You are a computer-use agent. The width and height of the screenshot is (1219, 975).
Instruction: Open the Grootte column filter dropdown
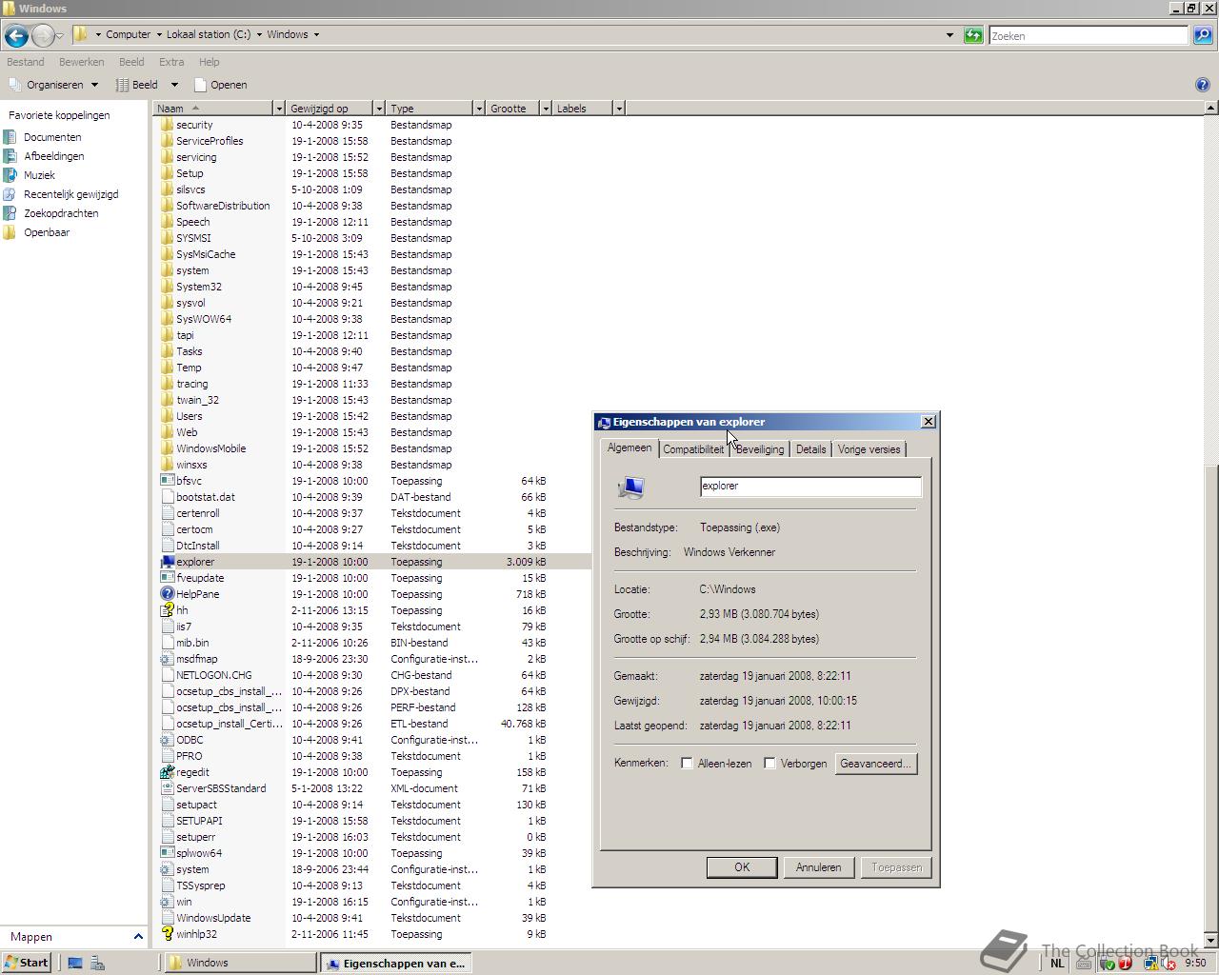coord(545,109)
